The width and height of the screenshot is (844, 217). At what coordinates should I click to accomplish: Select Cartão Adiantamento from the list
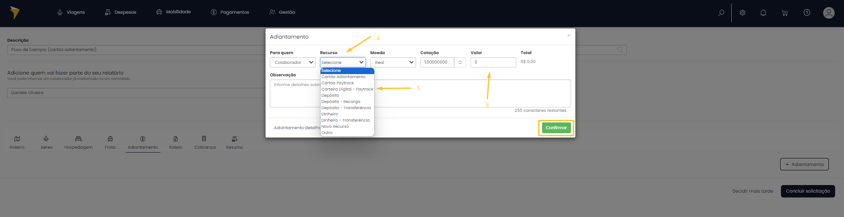(343, 77)
